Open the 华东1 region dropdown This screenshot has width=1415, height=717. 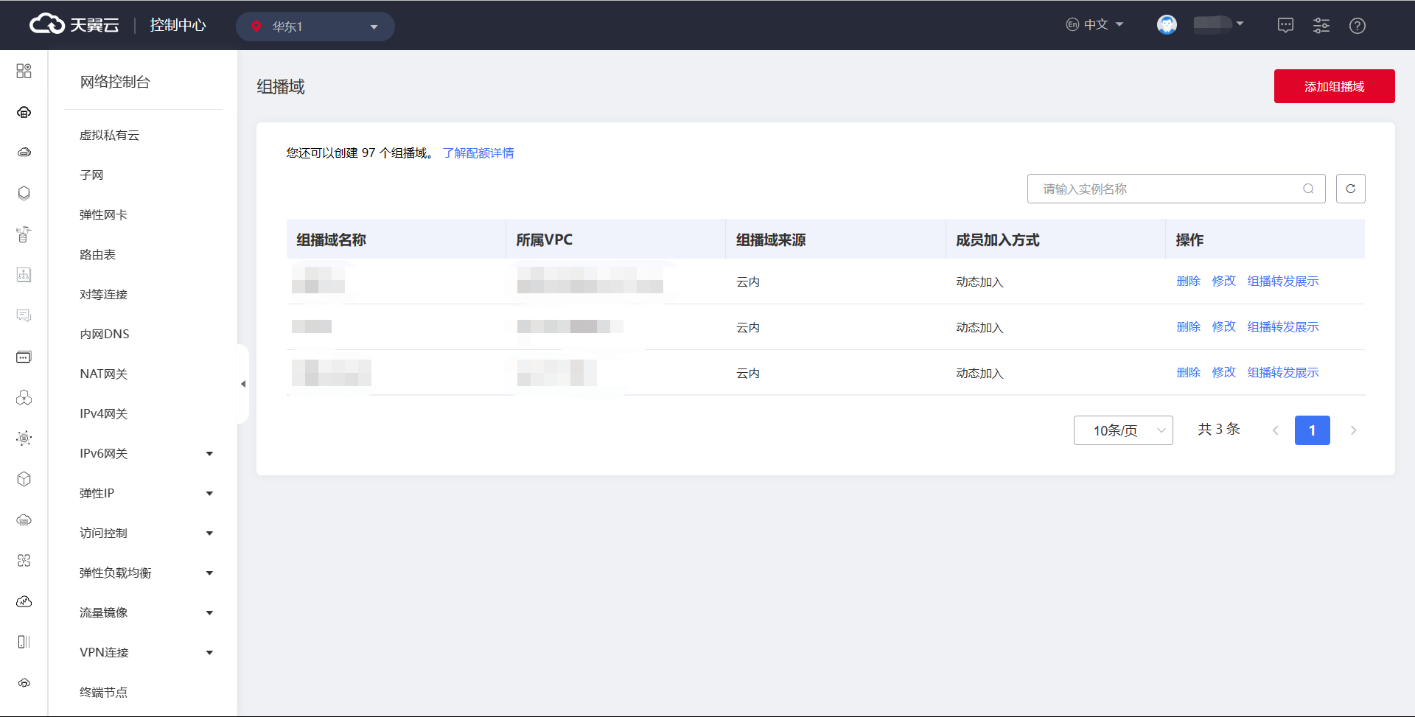315,27
